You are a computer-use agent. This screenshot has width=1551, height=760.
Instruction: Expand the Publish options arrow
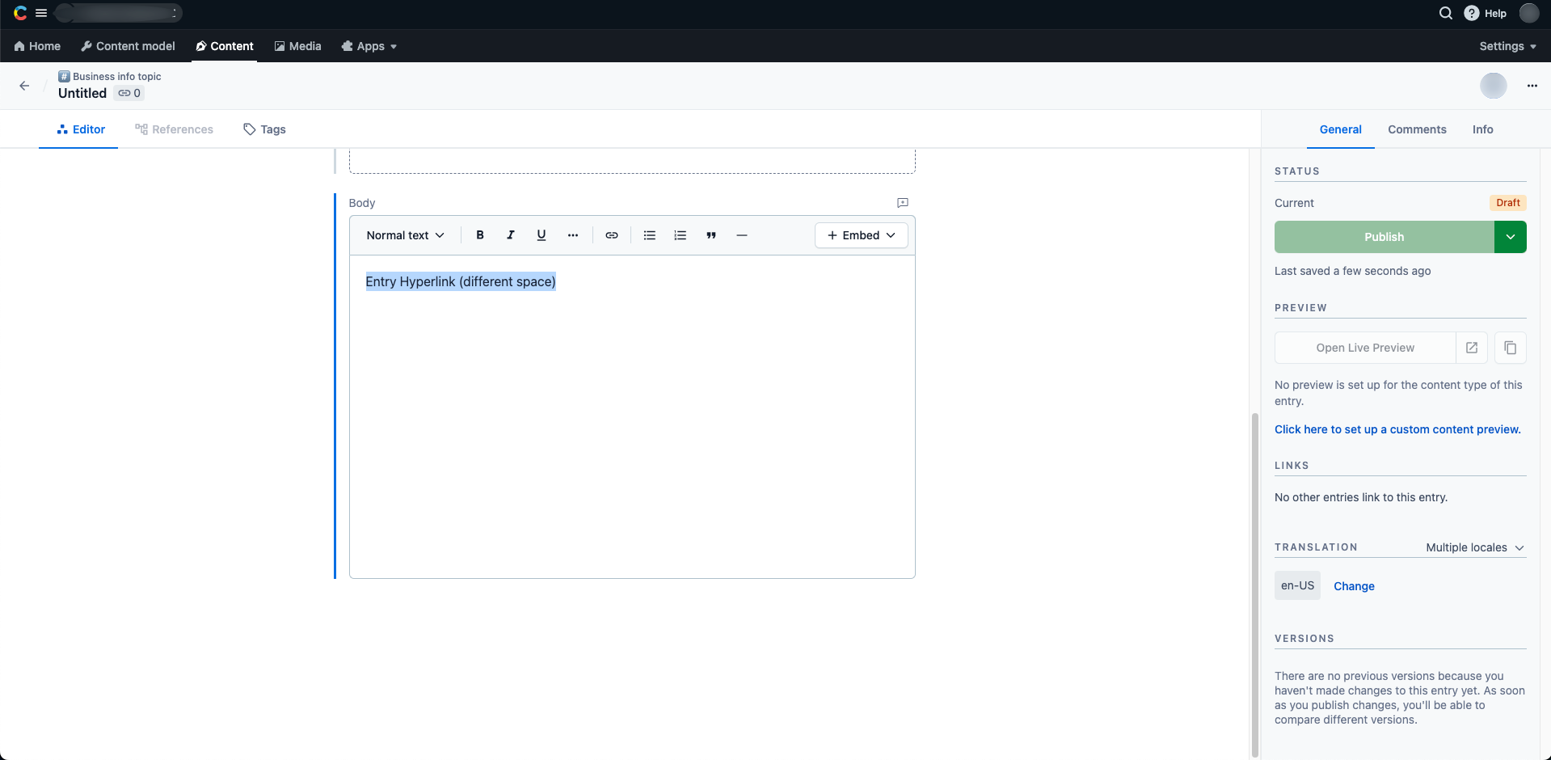coord(1511,237)
